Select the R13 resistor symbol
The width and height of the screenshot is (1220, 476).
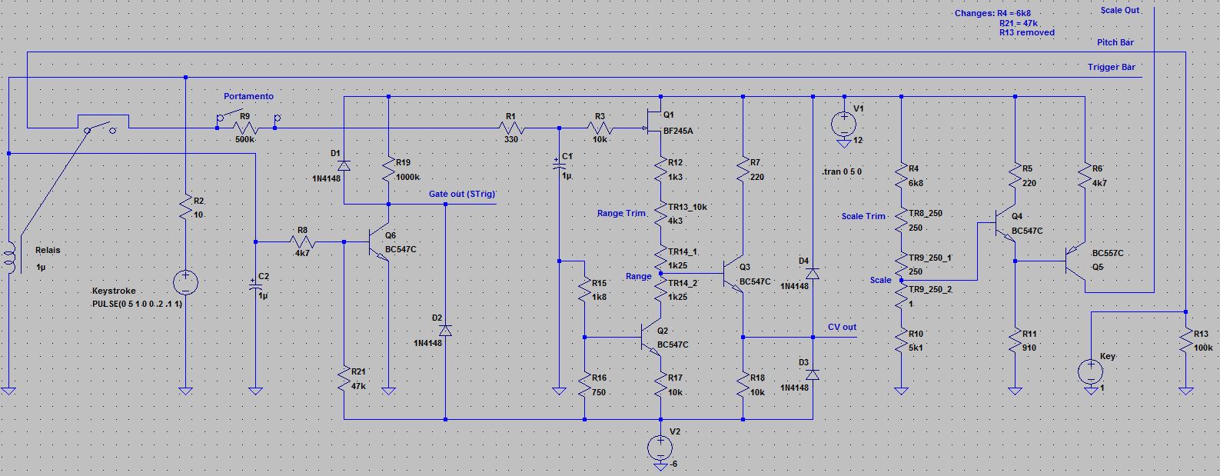(1185, 340)
